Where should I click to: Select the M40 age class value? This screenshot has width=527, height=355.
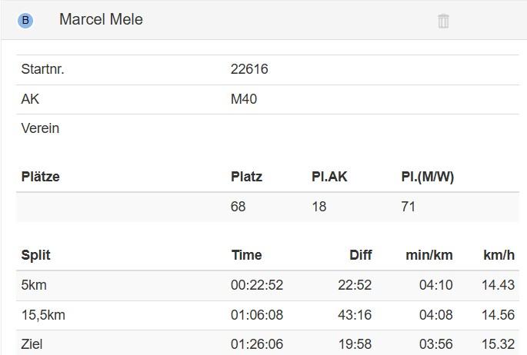pos(244,99)
